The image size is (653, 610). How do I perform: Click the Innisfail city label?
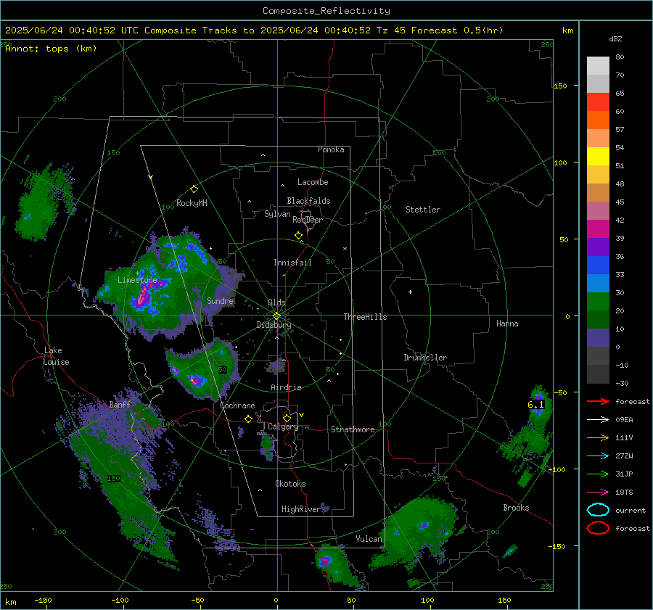coord(292,263)
